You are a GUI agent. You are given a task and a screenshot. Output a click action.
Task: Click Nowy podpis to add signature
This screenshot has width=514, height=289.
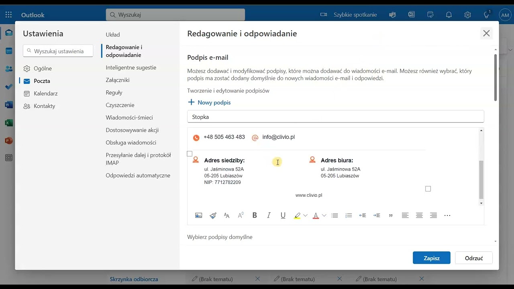click(209, 102)
